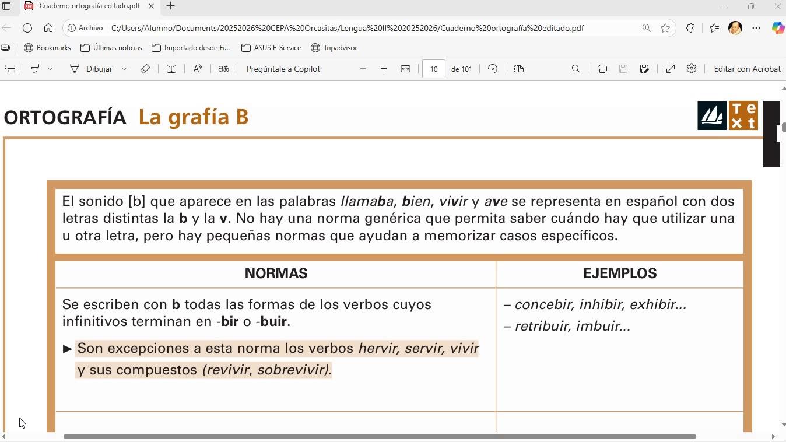Image resolution: width=786 pixels, height=442 pixels.
Task: Close the Cuaderno ortografía editado.pdf tab
Action: click(x=152, y=6)
